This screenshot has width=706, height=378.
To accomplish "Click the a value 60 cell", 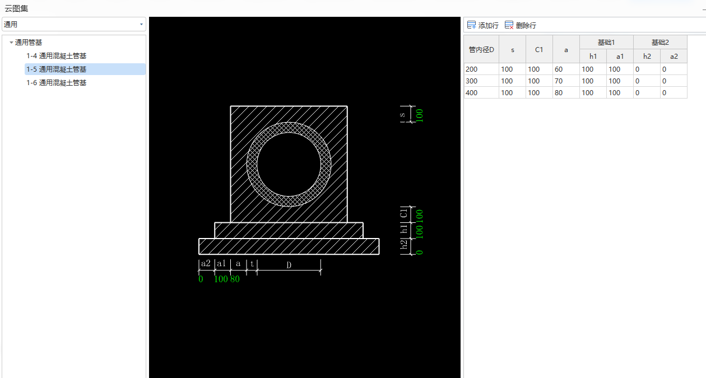I will pos(566,69).
